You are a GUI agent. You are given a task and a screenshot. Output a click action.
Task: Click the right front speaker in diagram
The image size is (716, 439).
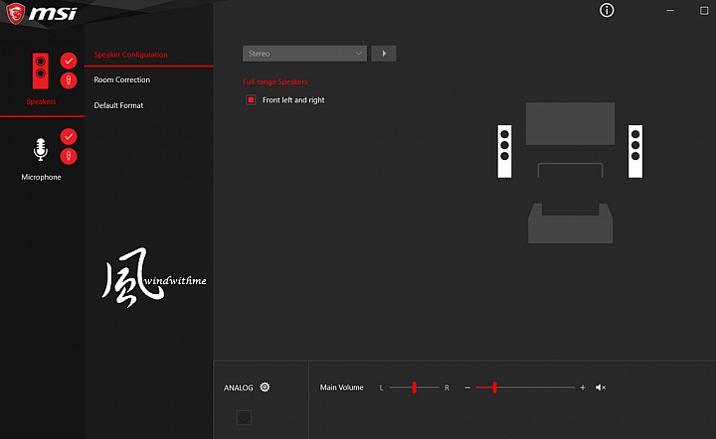635,151
